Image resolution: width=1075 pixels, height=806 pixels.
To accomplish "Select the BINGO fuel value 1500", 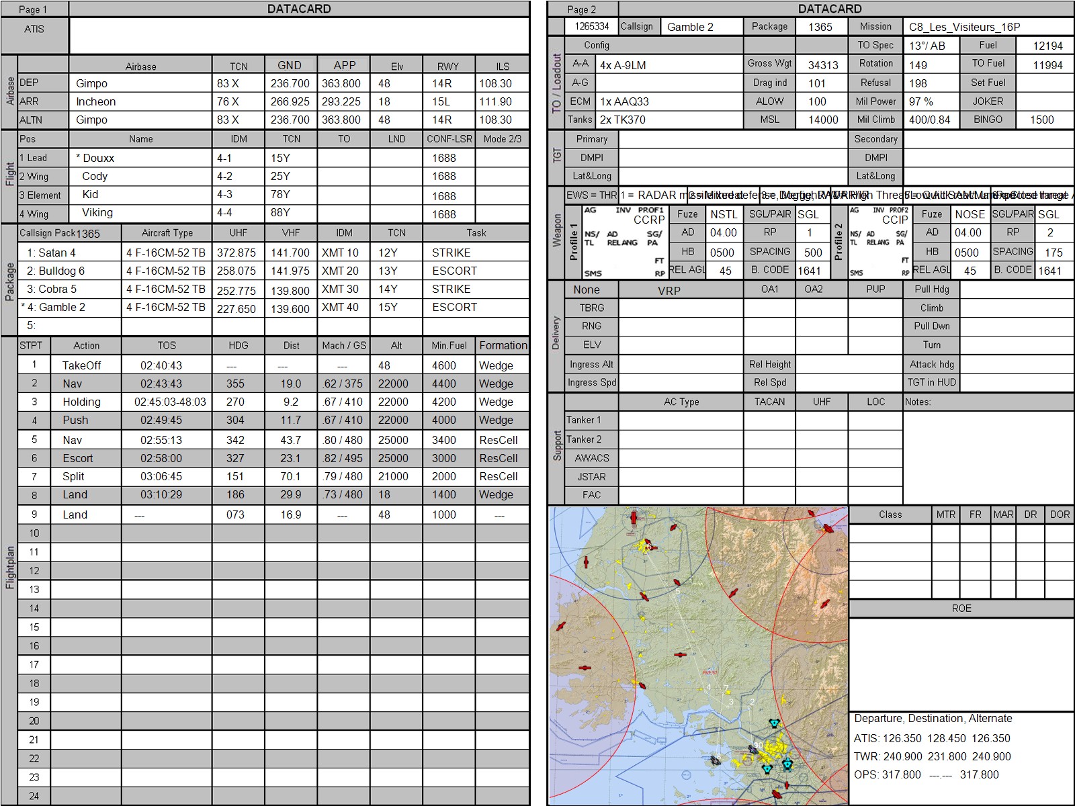I will (x=1042, y=120).
